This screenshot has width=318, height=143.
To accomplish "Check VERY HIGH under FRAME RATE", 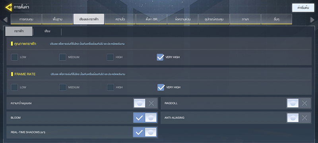I will (161, 87).
